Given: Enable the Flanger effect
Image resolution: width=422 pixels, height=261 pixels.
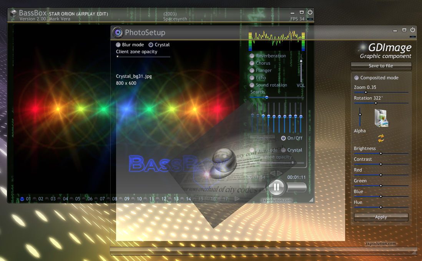Looking at the screenshot, I should [252, 70].
